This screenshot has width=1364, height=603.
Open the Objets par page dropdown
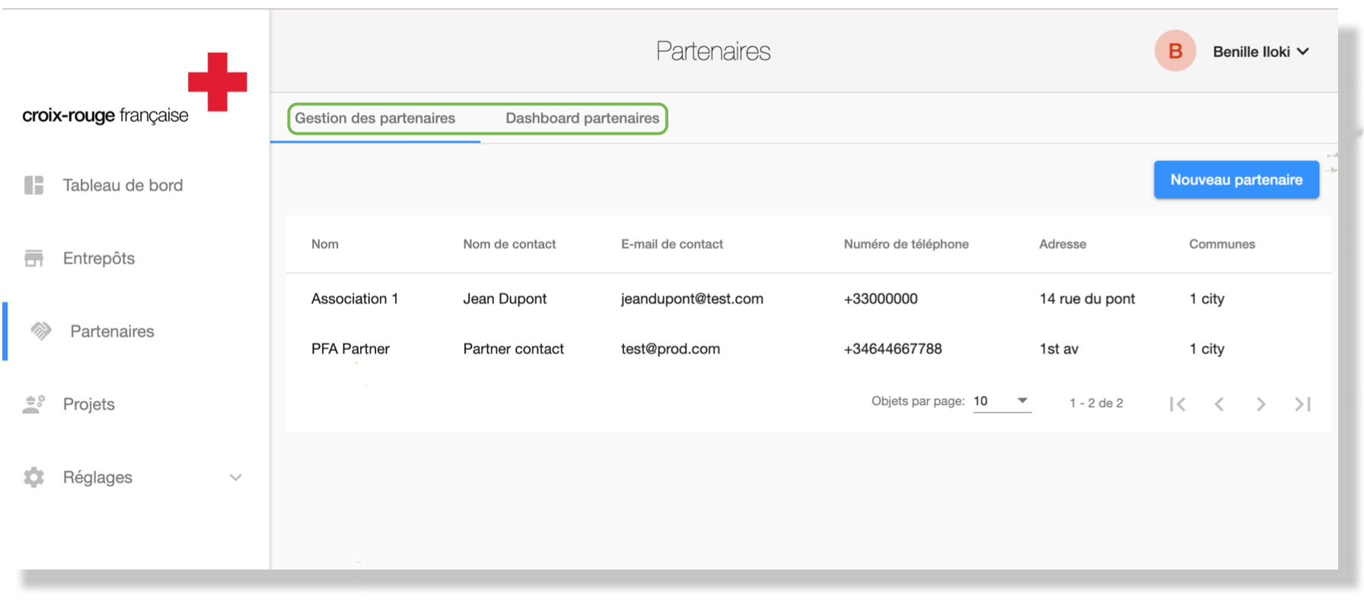[x=1002, y=401]
